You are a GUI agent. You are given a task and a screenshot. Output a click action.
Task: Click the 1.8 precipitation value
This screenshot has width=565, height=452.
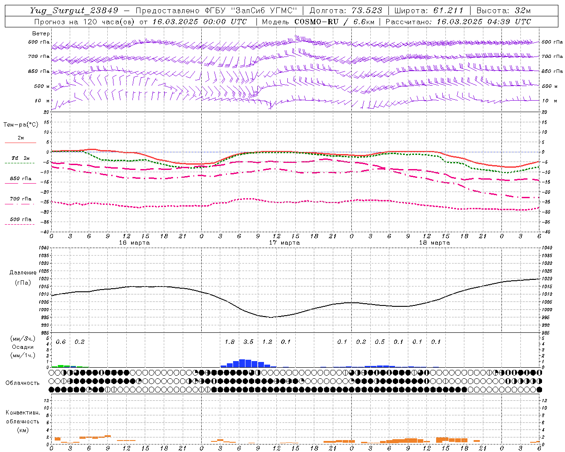(230, 342)
